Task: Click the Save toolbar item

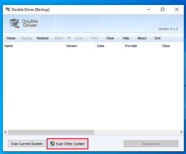Action: click(79, 38)
